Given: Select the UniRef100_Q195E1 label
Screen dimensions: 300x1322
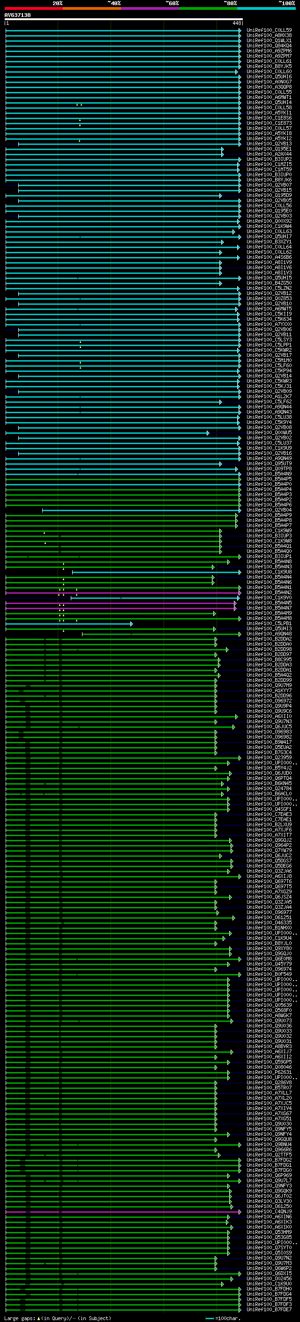Looking at the screenshot, I should point(269,149).
